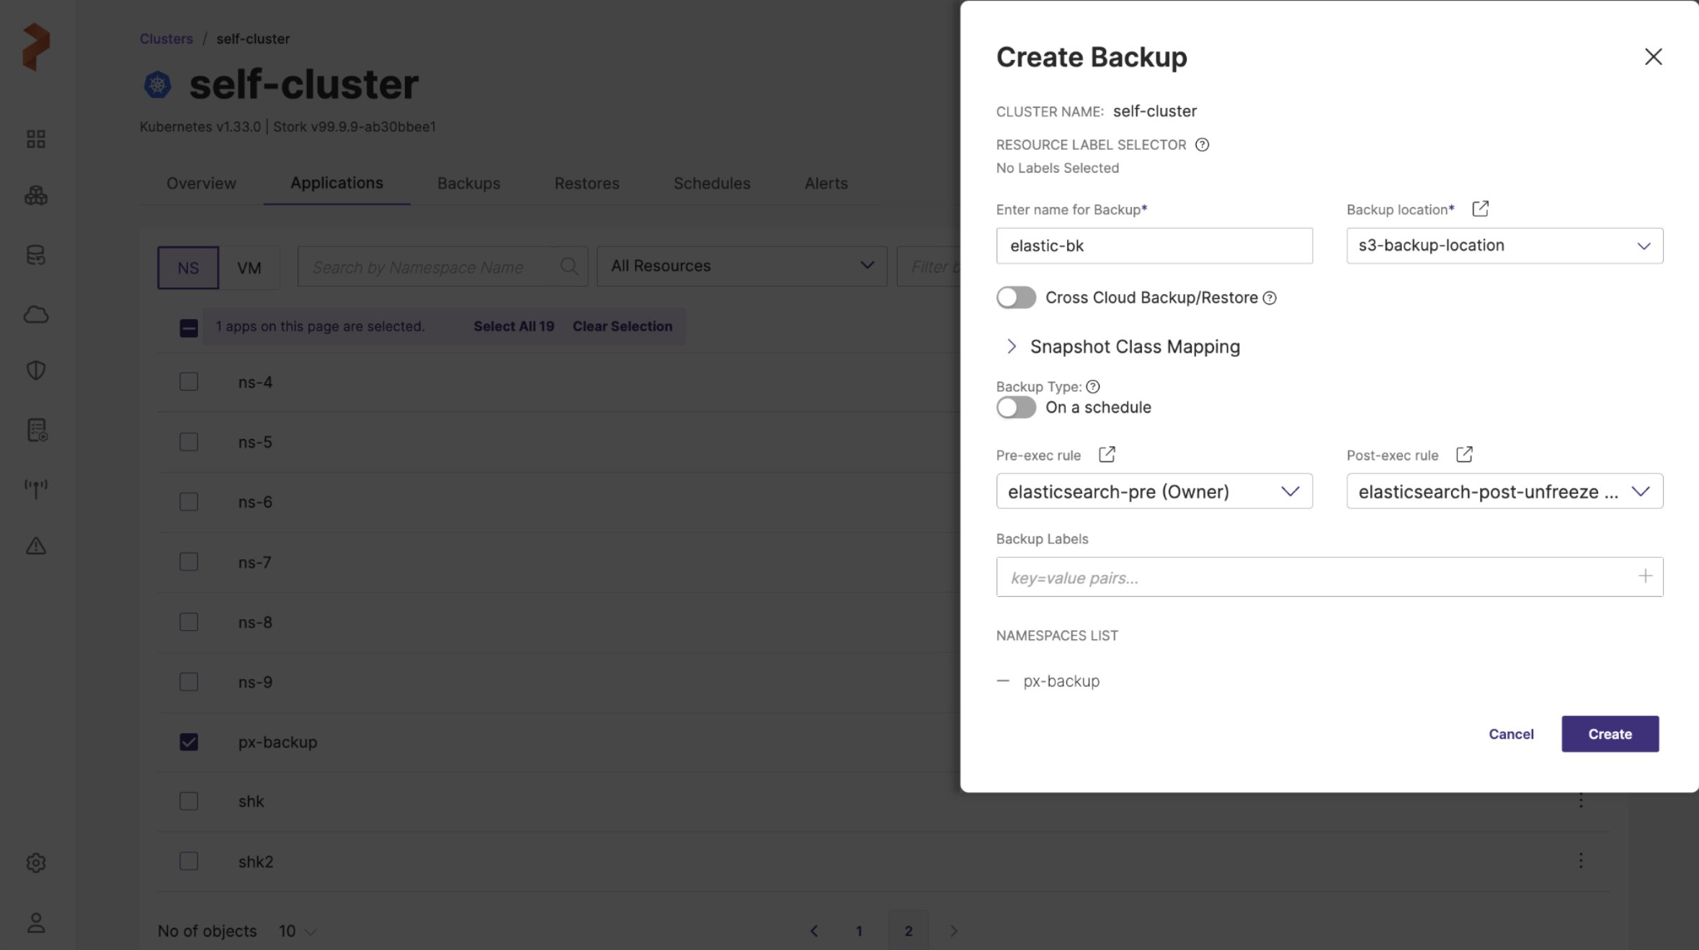Expand Snapshot Class Mapping section

[x=1011, y=347]
